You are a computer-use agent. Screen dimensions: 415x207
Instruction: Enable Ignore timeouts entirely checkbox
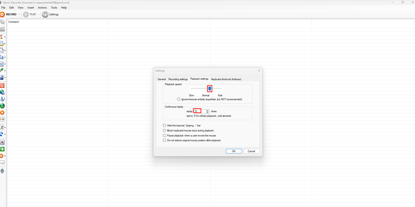[179, 99]
